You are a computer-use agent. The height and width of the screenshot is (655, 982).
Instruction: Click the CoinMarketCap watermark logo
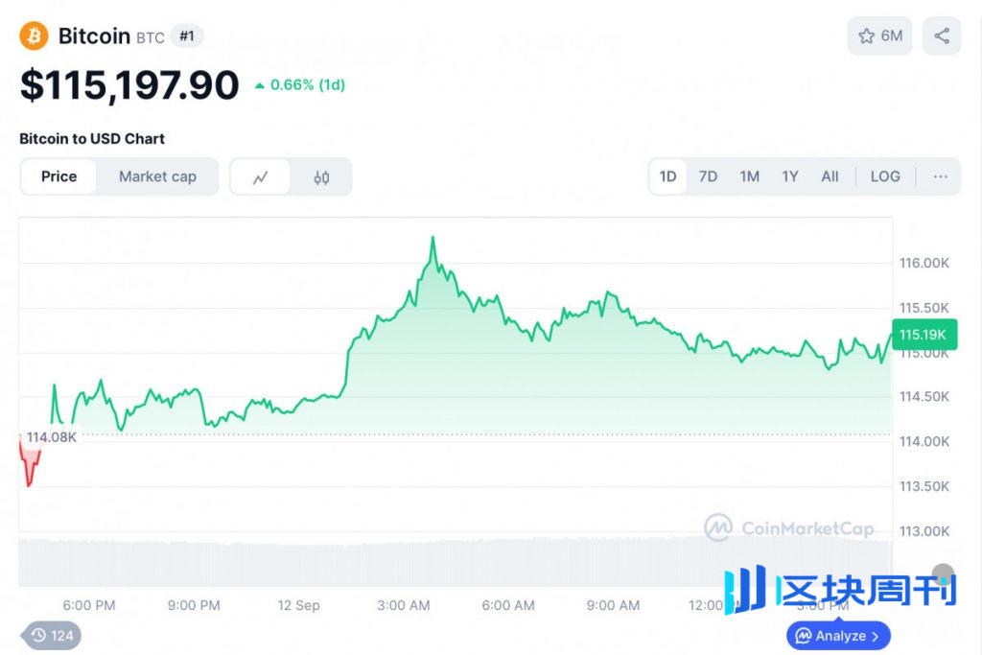pyautogui.click(x=789, y=527)
